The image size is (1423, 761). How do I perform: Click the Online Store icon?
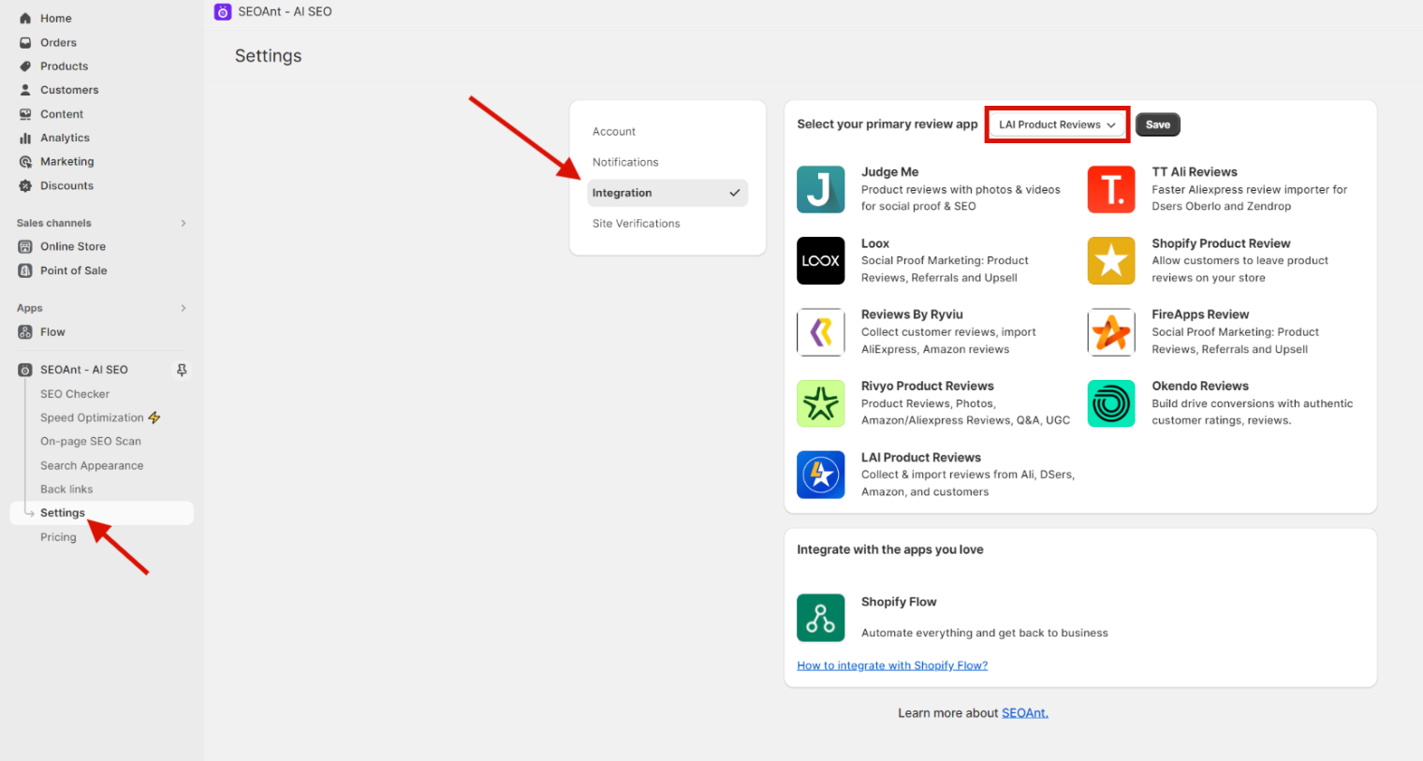pyautogui.click(x=25, y=246)
